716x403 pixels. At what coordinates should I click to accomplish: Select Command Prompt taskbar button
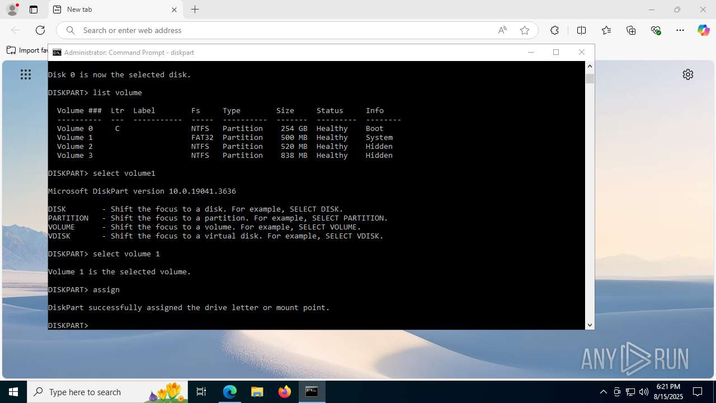point(312,392)
